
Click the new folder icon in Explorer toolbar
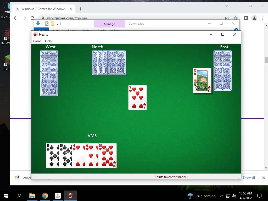(x=53, y=24)
